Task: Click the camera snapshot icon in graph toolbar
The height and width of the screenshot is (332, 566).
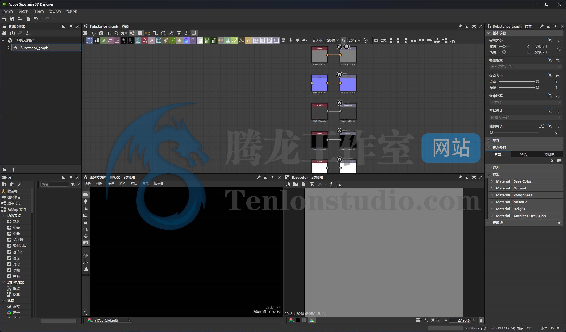Action: [101, 33]
